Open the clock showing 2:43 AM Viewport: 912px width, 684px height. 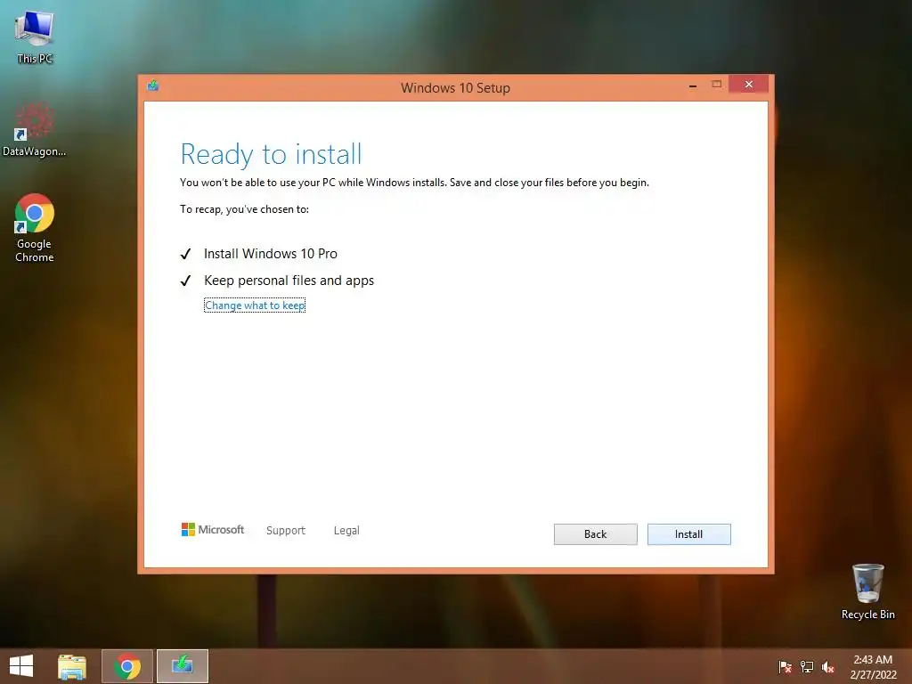(873, 666)
